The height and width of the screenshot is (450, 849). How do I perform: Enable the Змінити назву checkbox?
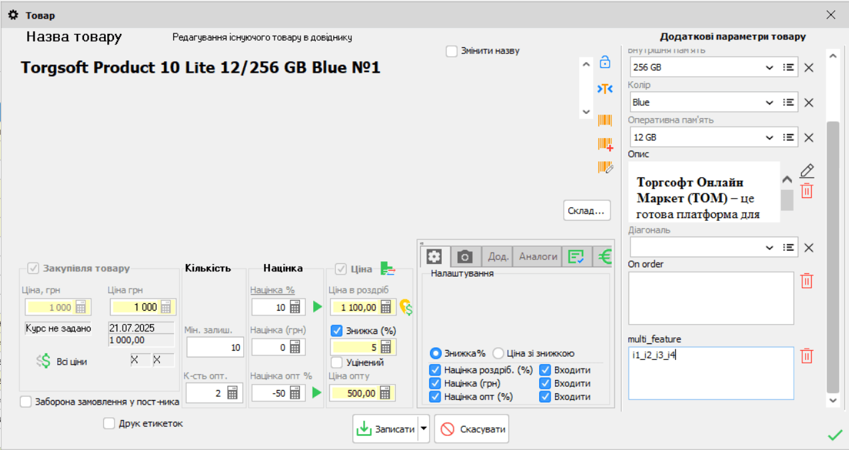coord(452,51)
